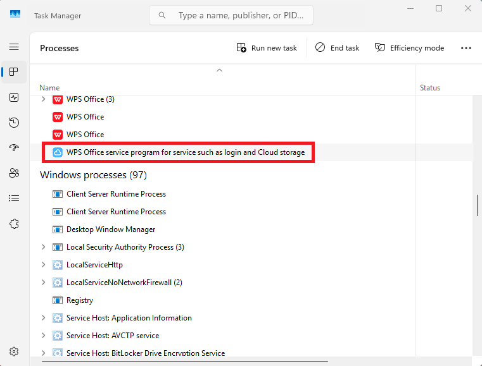Click the LocalServiceHttp gear icon
Screen dimensions: 482x366
[58, 265]
